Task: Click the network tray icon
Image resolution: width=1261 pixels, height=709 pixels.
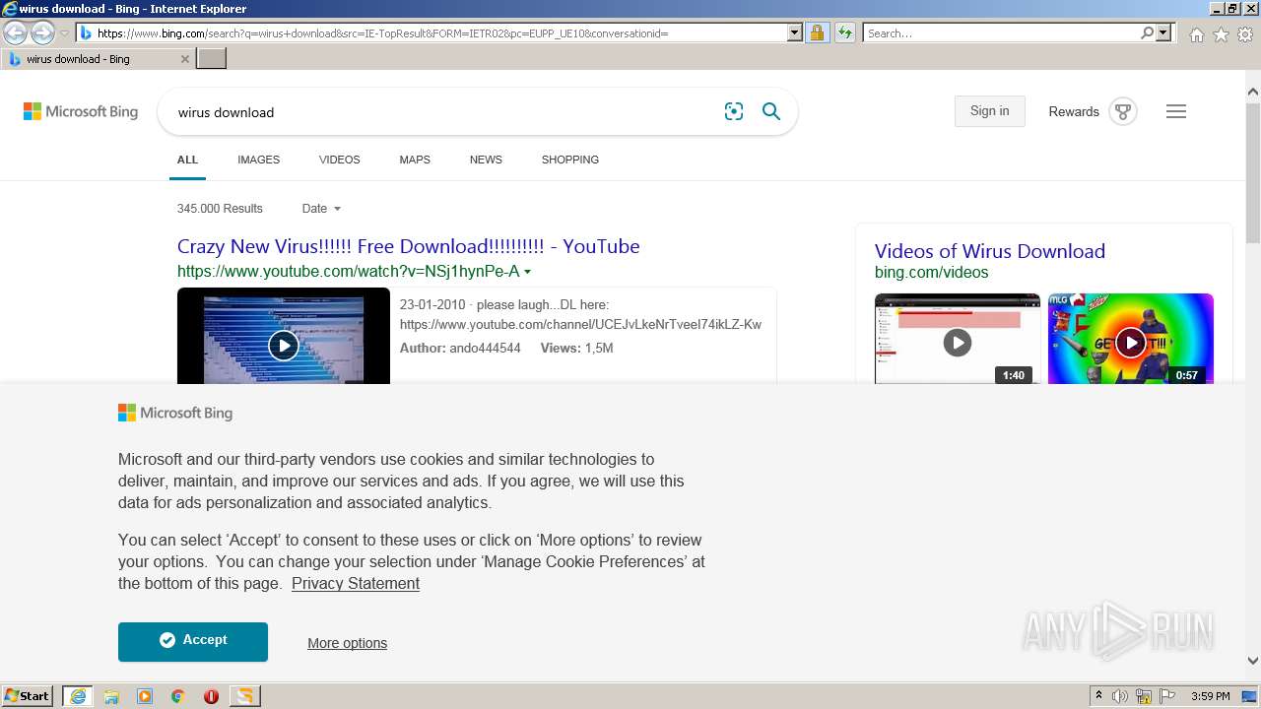Action: click(1144, 696)
